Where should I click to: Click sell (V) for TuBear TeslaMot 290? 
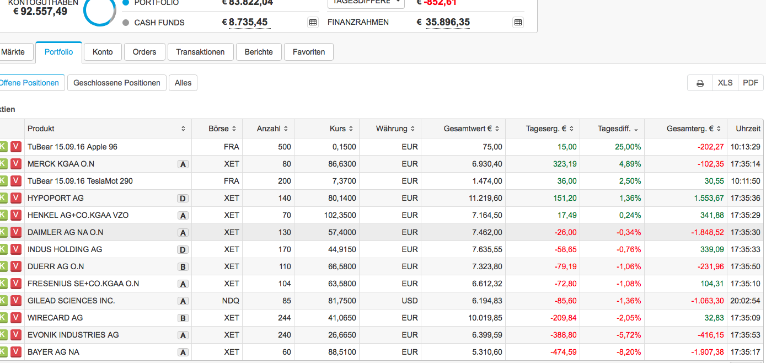[16, 181]
